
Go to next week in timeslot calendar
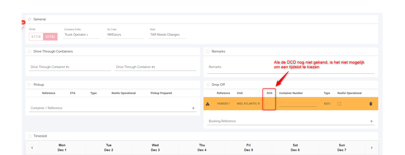click(372, 148)
